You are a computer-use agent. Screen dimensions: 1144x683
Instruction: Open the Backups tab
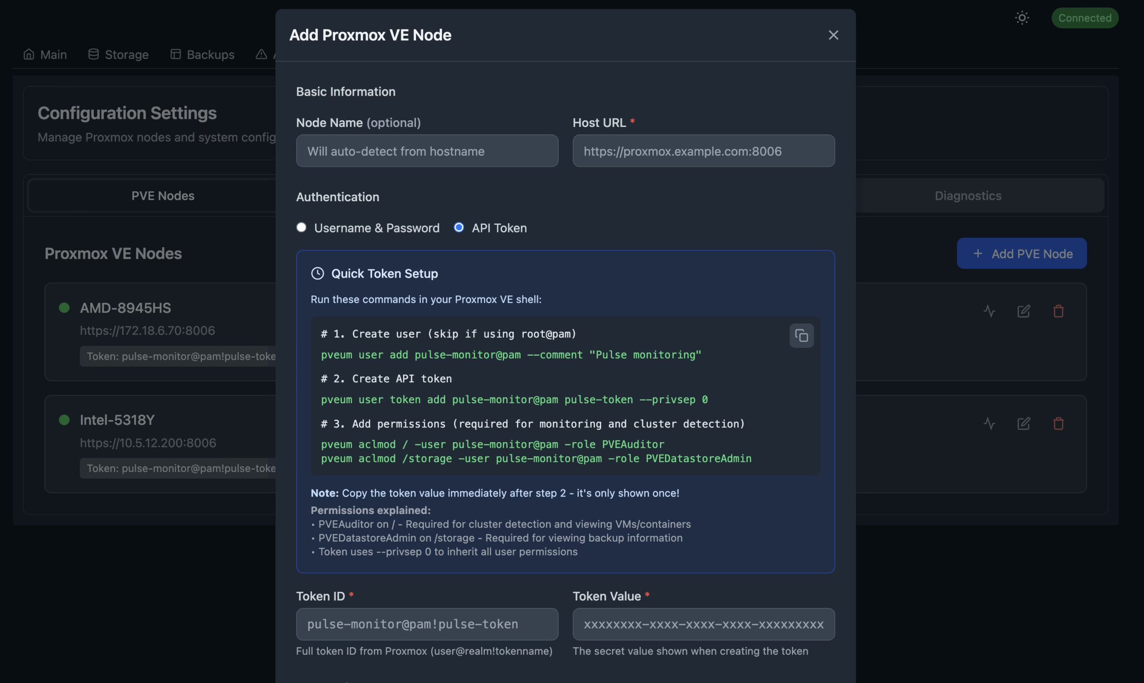tap(202, 54)
